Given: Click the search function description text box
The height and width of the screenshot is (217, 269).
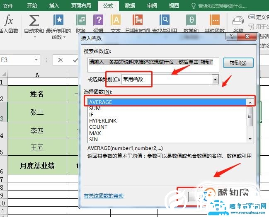Looking at the screenshot, I should click(153, 65).
